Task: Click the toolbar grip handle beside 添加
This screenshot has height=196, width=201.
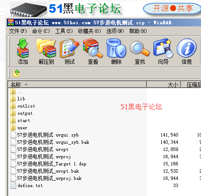Action: (9, 51)
